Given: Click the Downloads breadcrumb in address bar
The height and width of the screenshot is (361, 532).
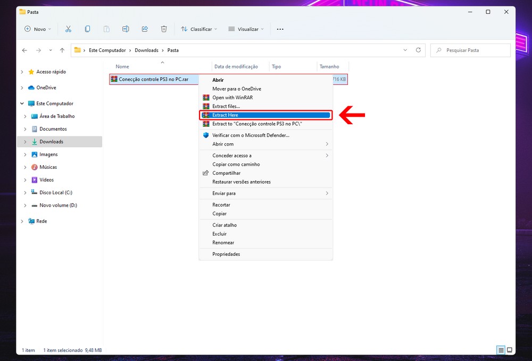Looking at the screenshot, I should click(146, 50).
